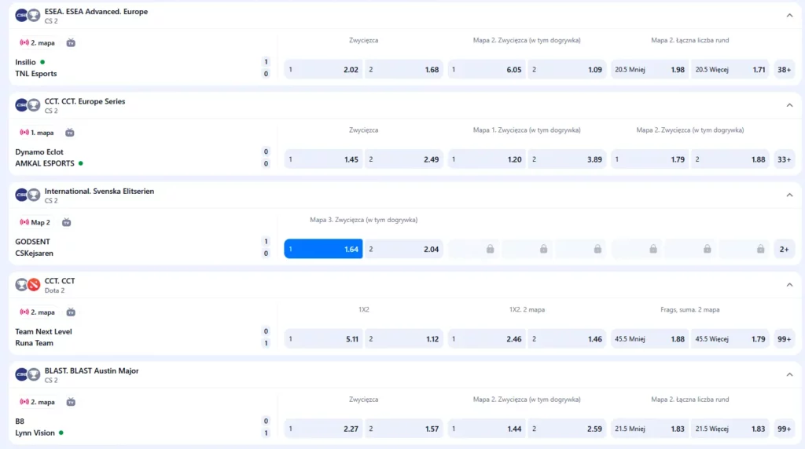Viewport: 805px width, 449px height.
Task: Select Runa Team 1X2 odds 1.12
Action: coord(403,339)
